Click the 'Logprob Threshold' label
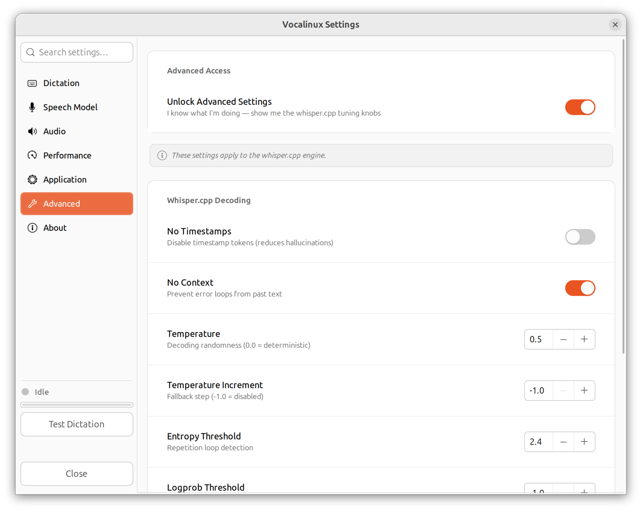This screenshot has height=512, width=642. [x=206, y=488]
